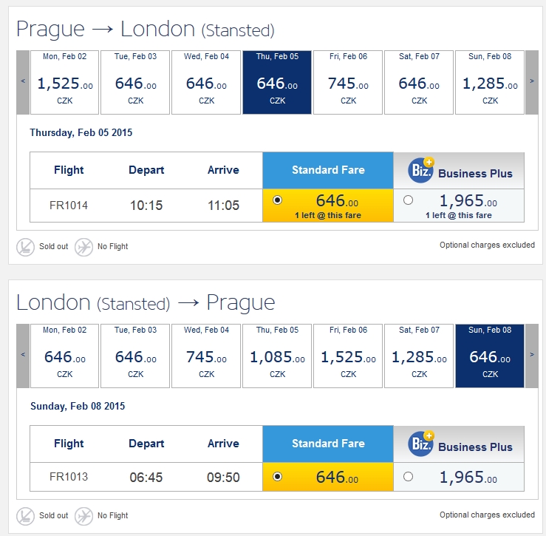Show earlier dates for London to Prague
This screenshot has width=546, height=536.
pyautogui.click(x=23, y=356)
